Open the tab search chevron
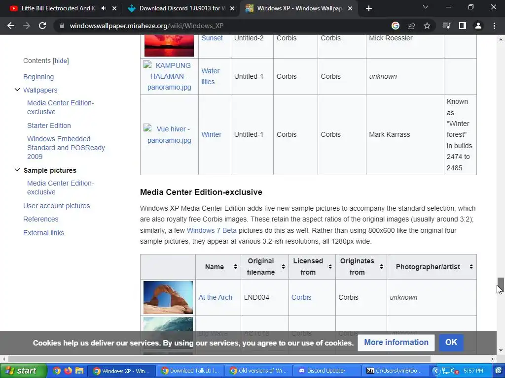 426,7
